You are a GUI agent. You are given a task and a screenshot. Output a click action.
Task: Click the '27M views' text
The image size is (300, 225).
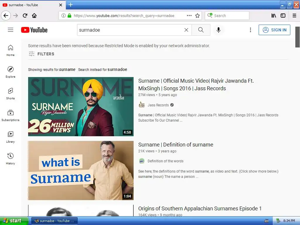point(146,95)
